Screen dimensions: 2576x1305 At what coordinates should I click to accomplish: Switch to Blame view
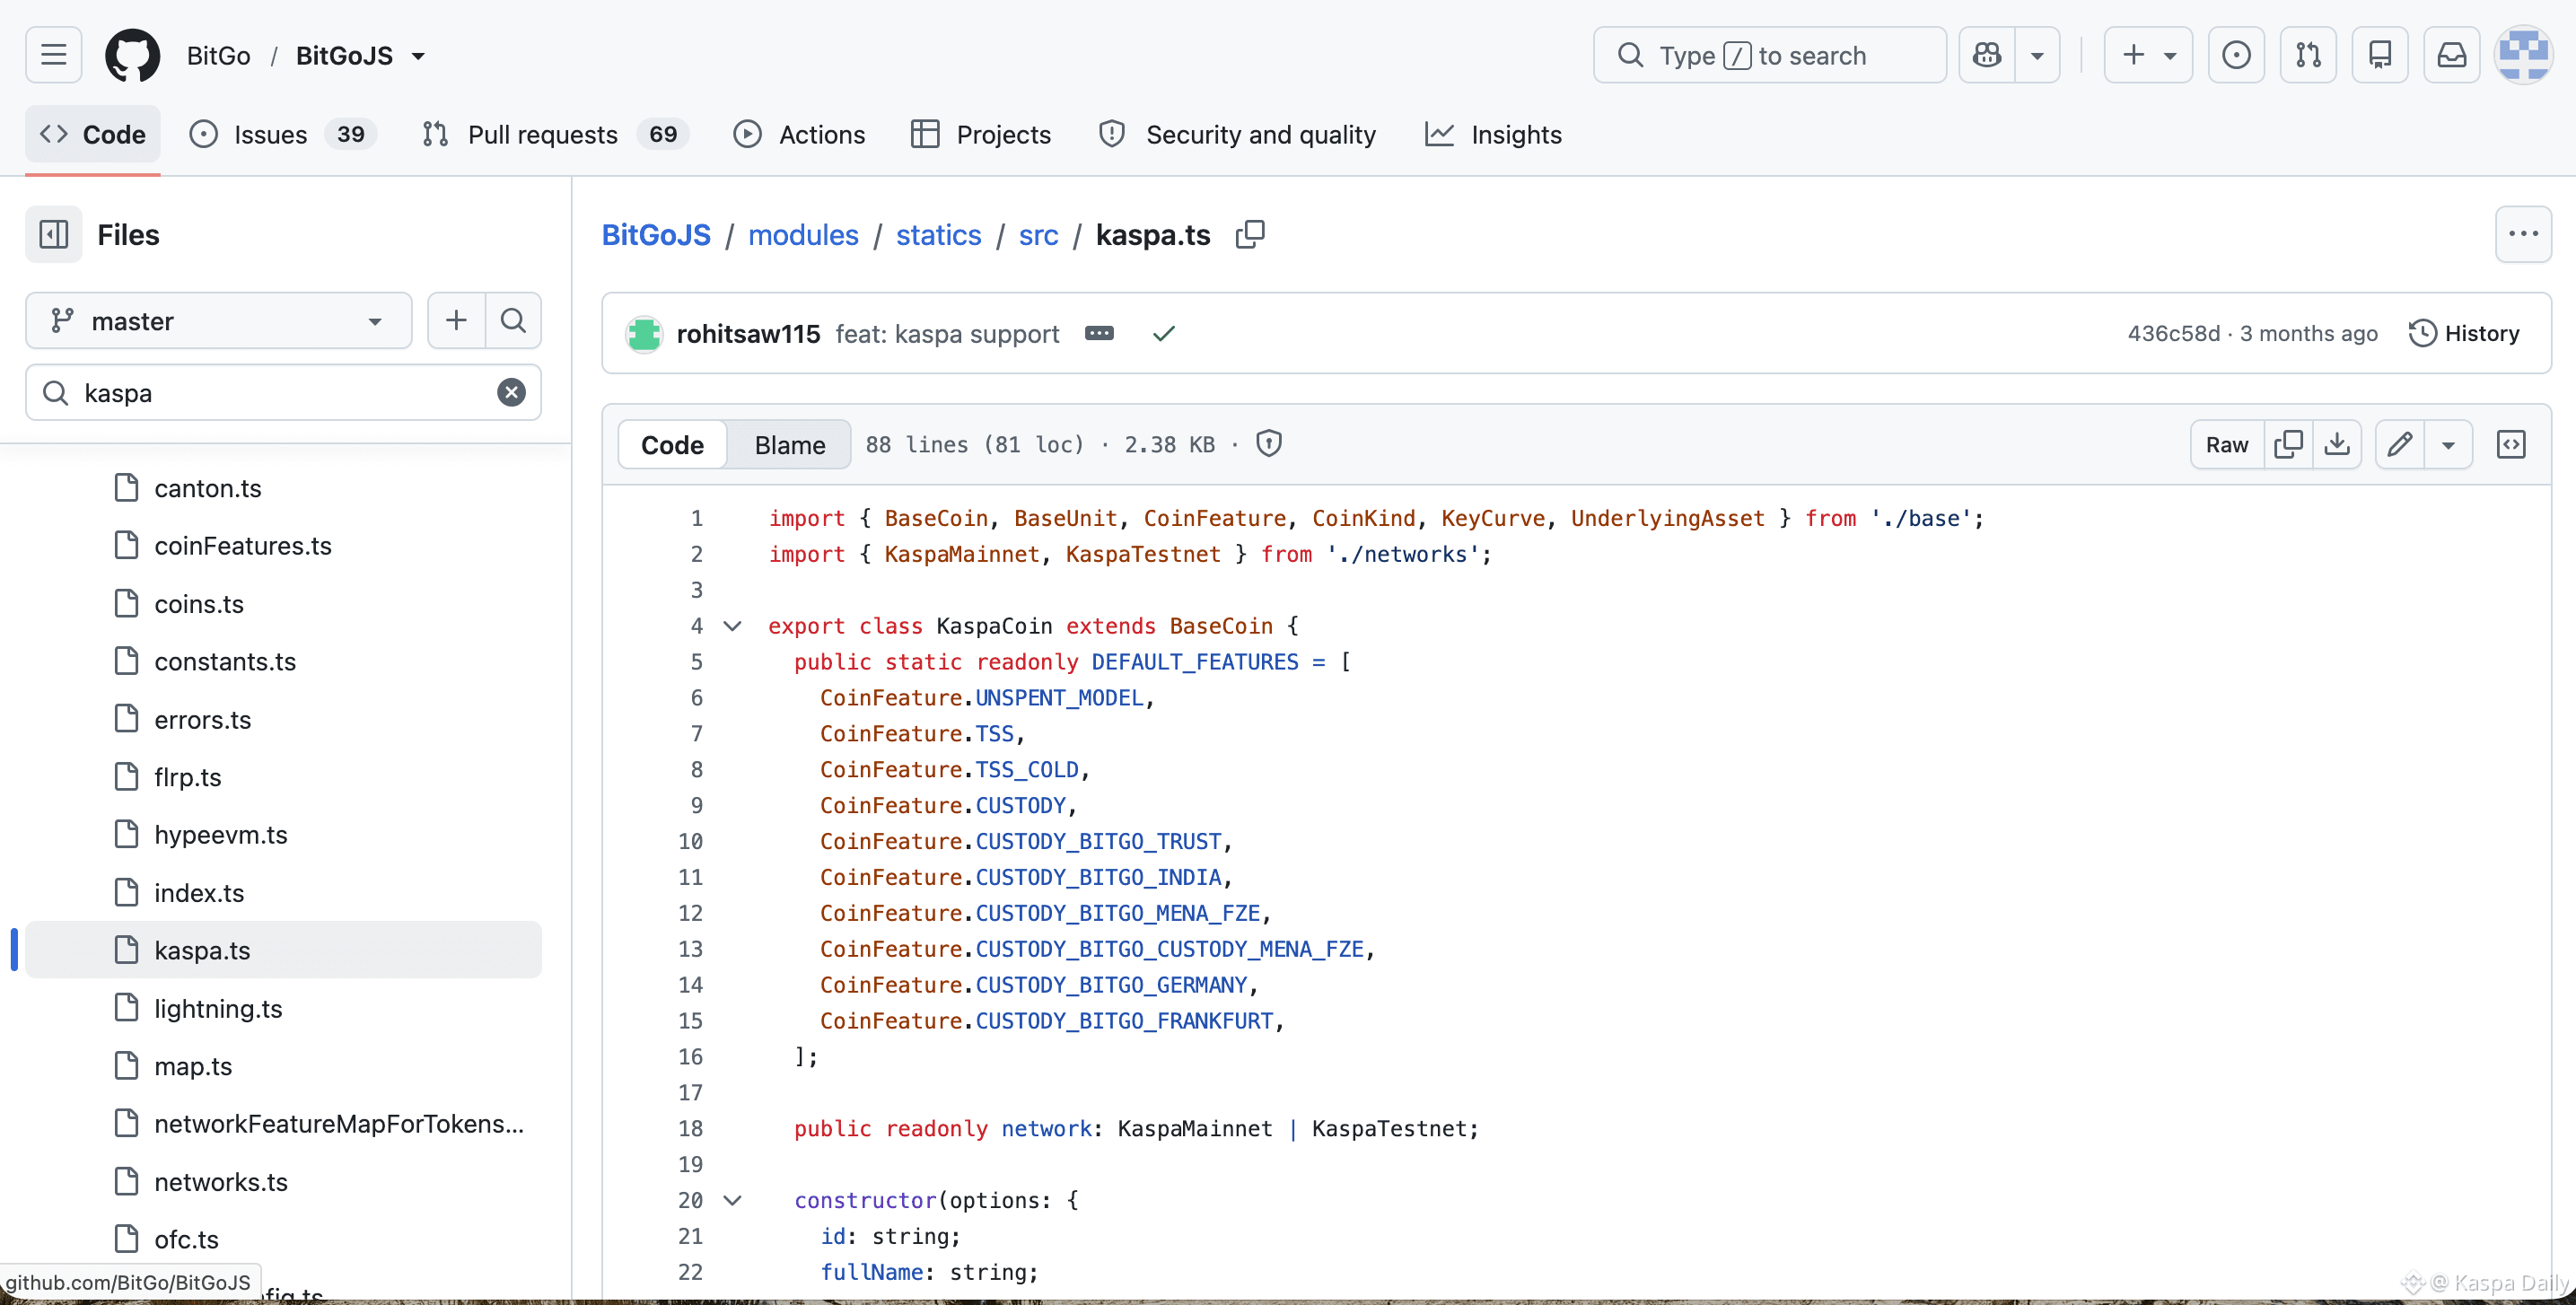click(x=790, y=445)
